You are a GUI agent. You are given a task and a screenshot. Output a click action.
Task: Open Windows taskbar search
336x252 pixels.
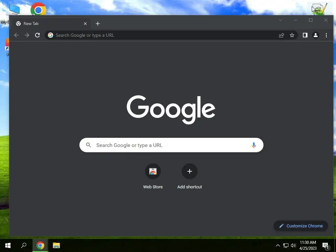coord(24,245)
